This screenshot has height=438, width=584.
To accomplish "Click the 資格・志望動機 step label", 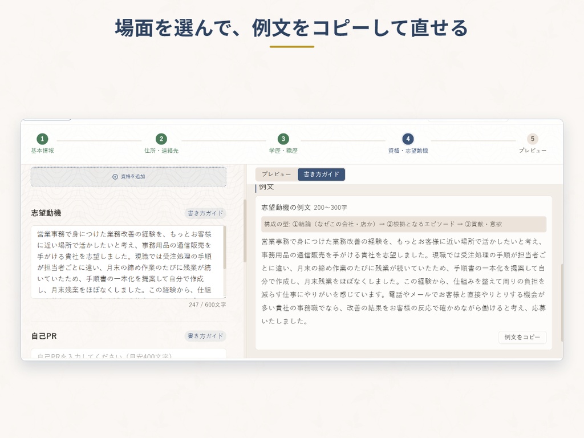I will [x=408, y=151].
